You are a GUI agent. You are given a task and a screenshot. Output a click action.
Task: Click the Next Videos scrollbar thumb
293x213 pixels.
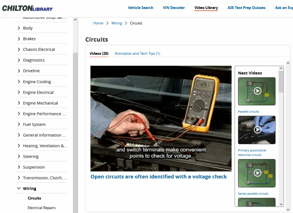click(x=281, y=81)
